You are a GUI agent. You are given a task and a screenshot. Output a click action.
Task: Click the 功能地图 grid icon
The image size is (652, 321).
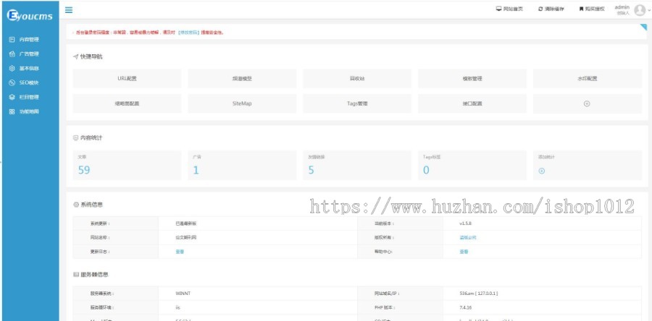click(x=12, y=111)
